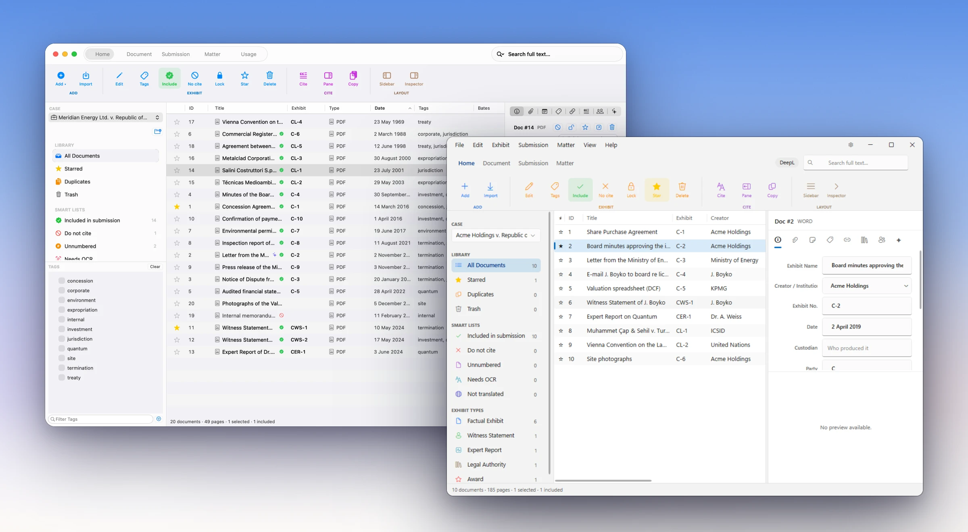The width and height of the screenshot is (968, 532).
Task: Click Date column header sort arrow
Action: (410, 108)
